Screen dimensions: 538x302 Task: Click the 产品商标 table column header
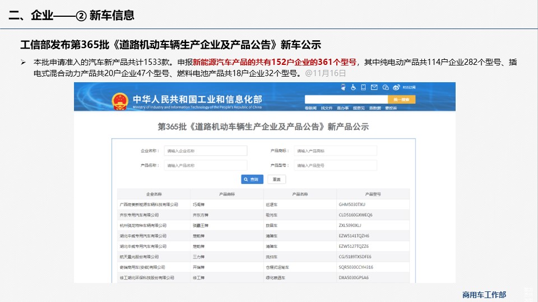(x=227, y=194)
